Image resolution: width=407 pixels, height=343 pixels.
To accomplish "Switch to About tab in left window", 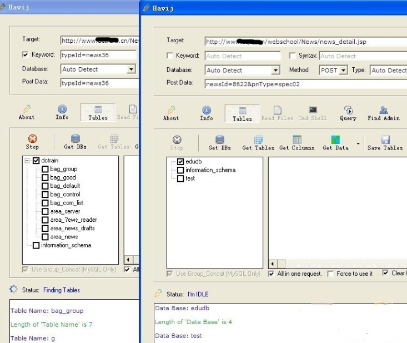I will coord(27,112).
